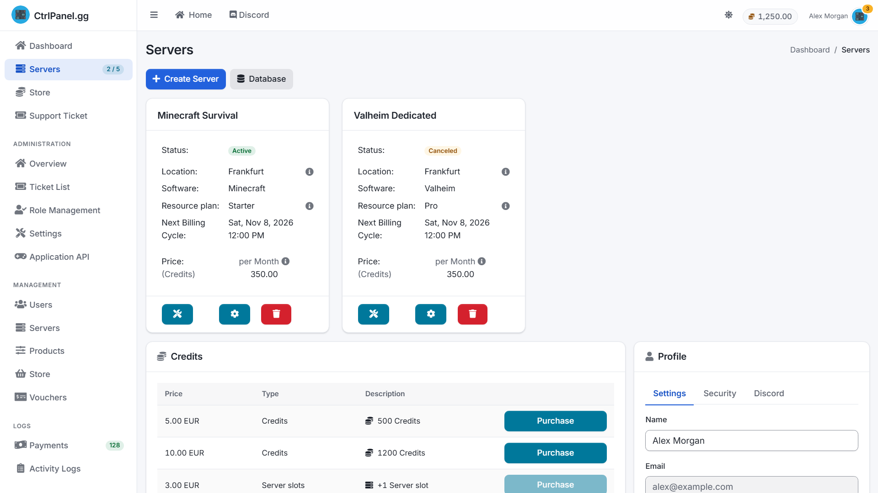Select the Settings profile tab

pyautogui.click(x=669, y=393)
